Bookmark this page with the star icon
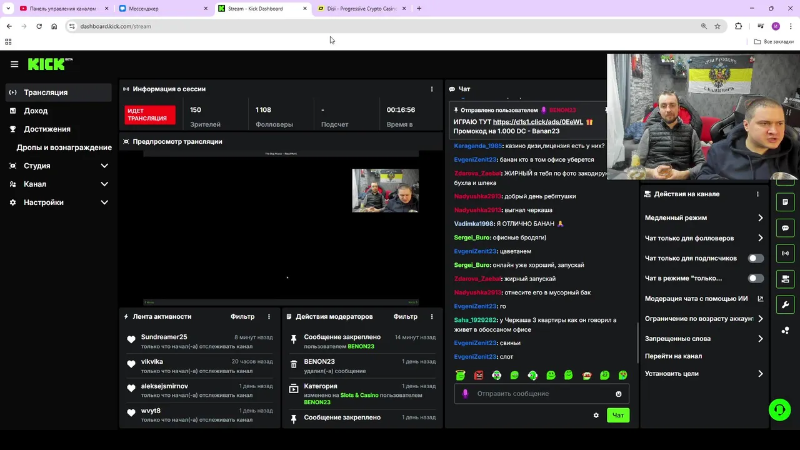800x450 pixels. click(717, 26)
